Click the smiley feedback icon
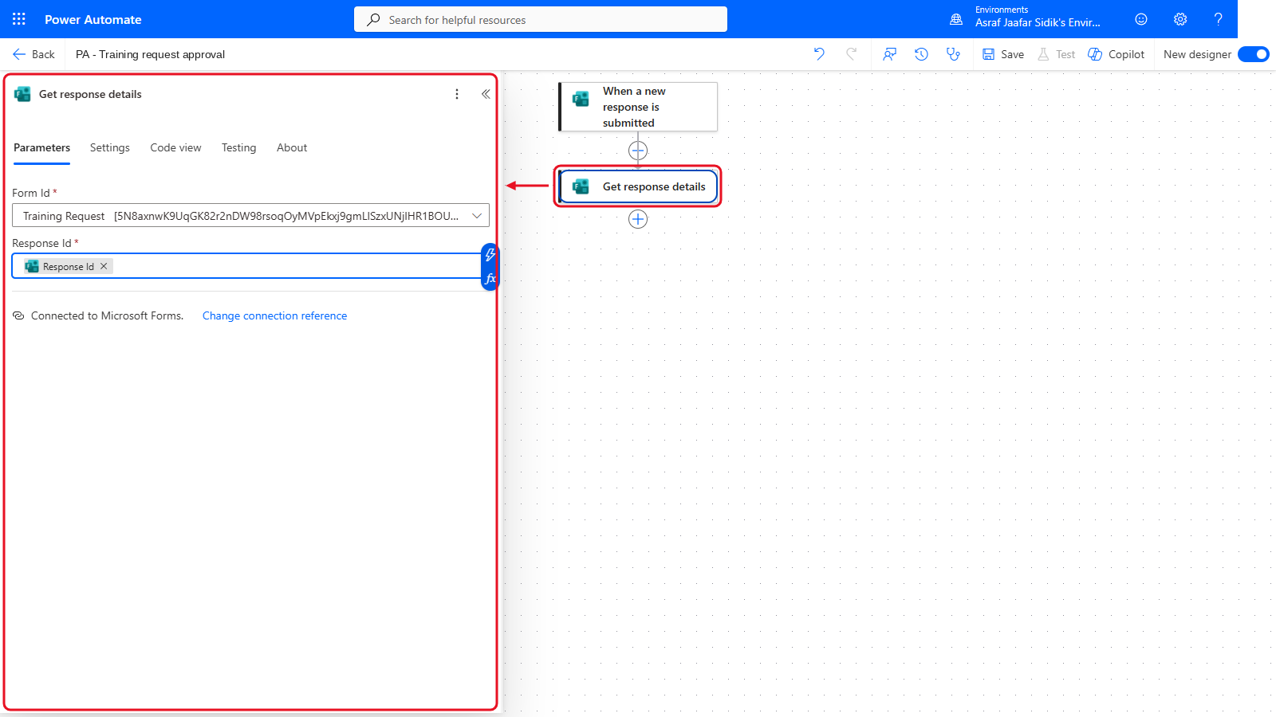Image resolution: width=1276 pixels, height=717 pixels. [1141, 19]
